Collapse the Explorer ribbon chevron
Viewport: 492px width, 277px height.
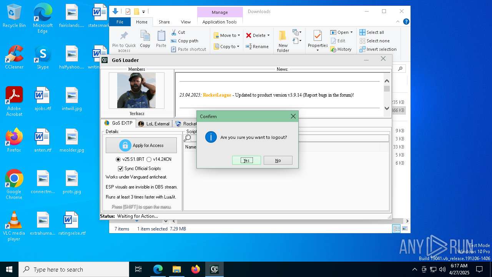[x=398, y=22]
